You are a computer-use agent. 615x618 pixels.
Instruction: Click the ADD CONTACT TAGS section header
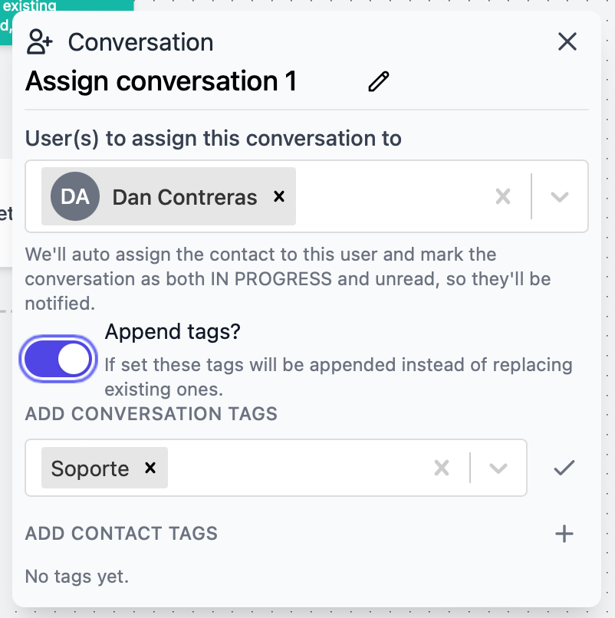point(120,534)
